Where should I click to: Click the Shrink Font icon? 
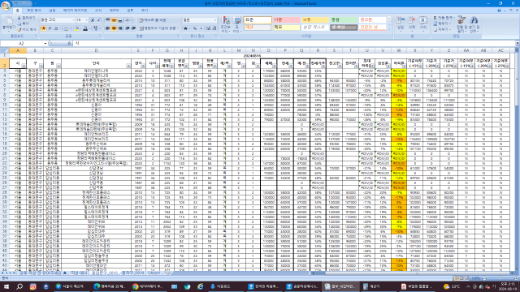tap(98, 20)
